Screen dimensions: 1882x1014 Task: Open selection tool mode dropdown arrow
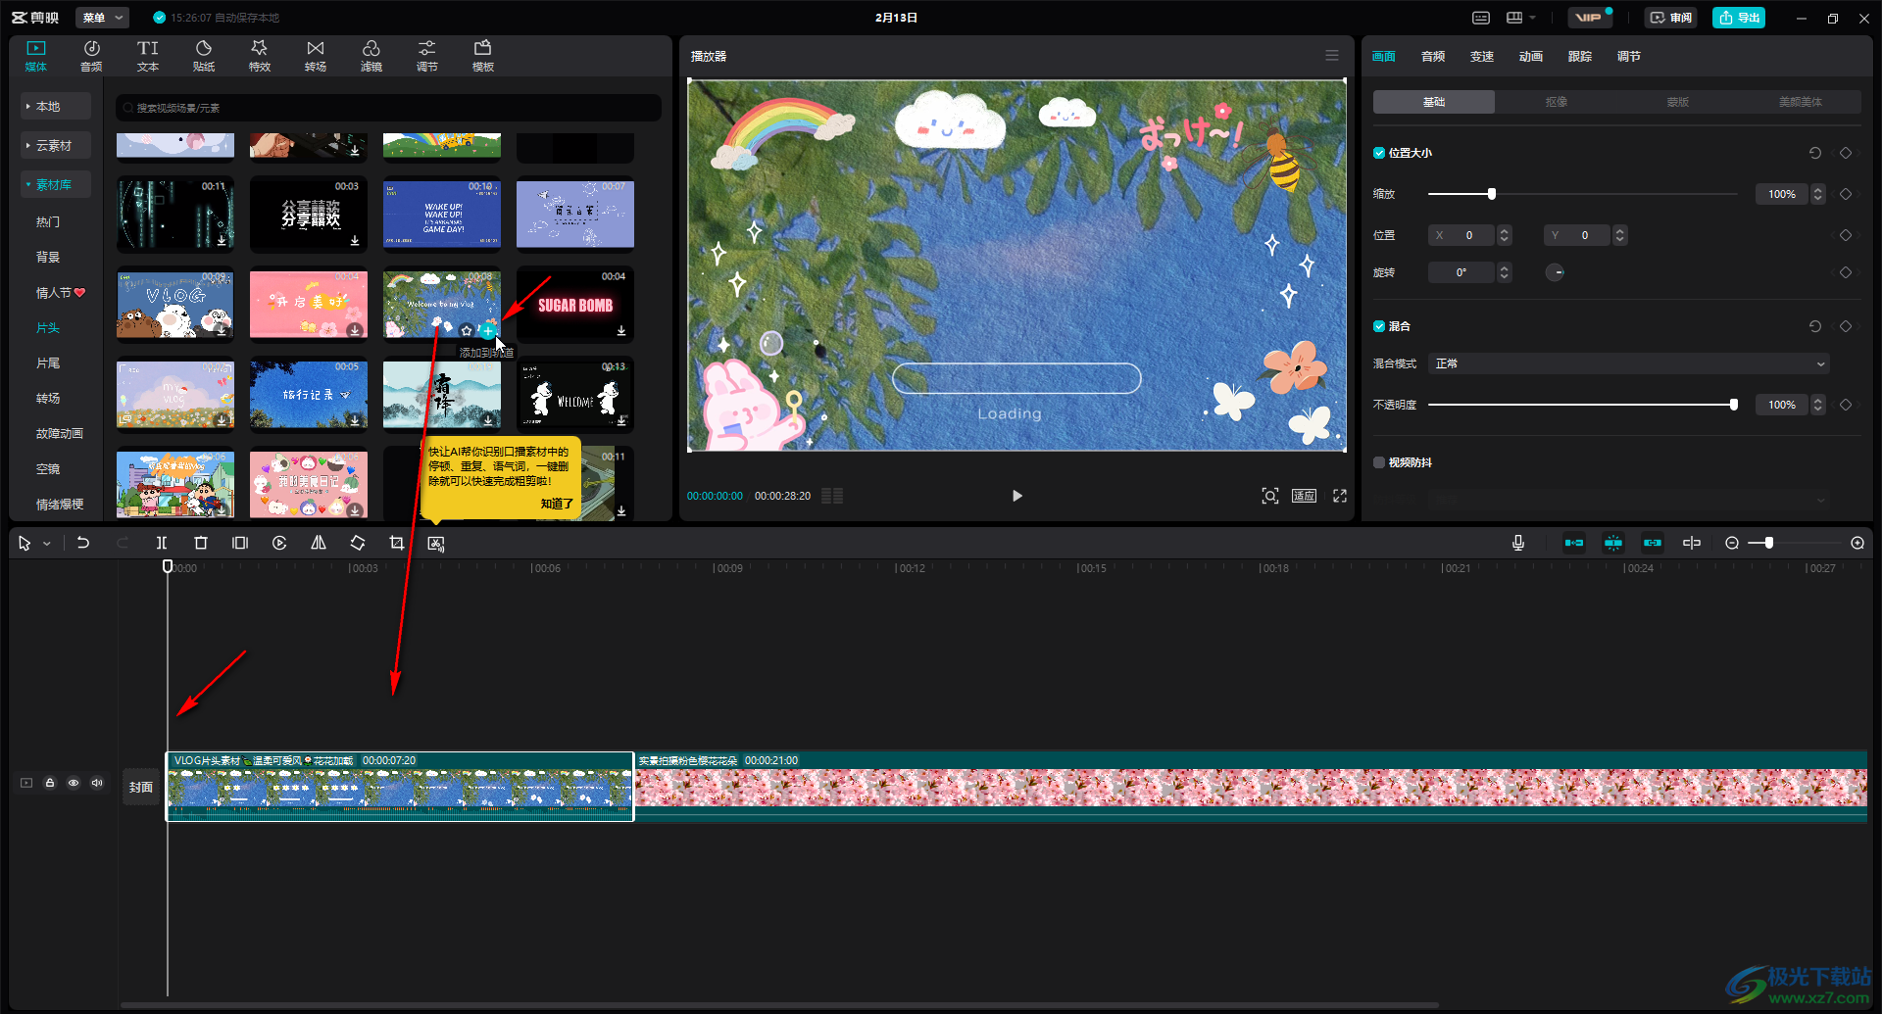point(47,544)
